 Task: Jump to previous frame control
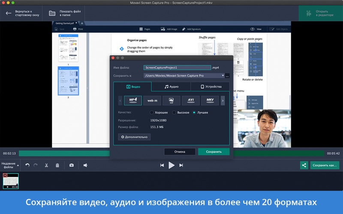[x=162, y=165]
